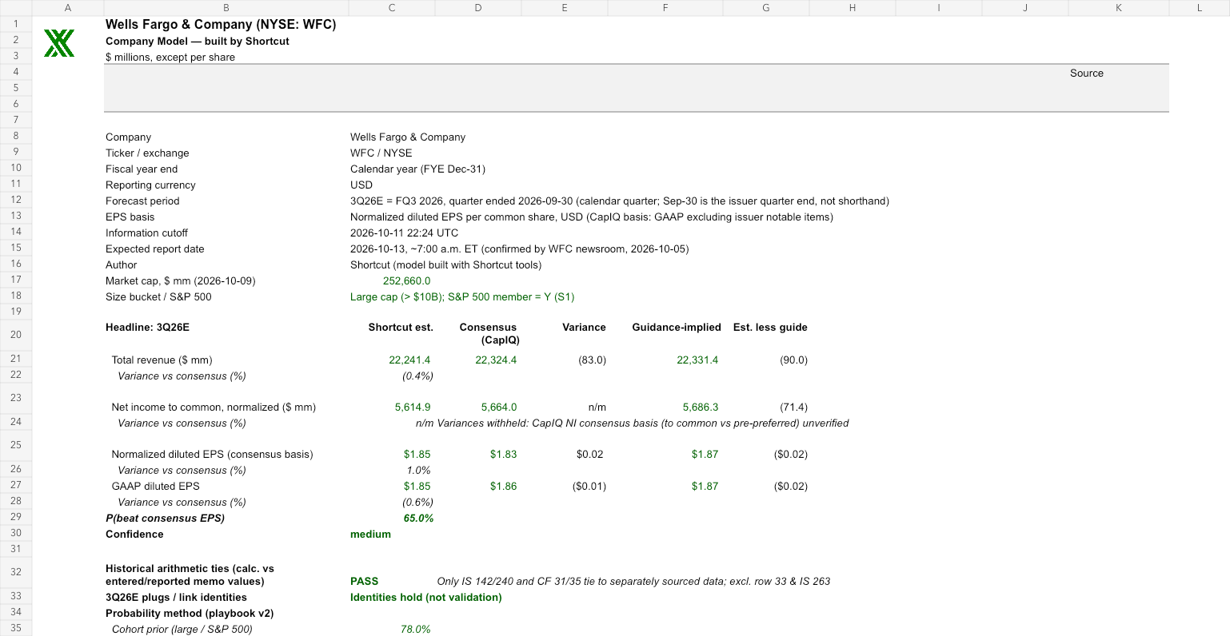The width and height of the screenshot is (1230, 636).
Task: Click the 'Est. less guide' column heading
Action: (x=770, y=327)
